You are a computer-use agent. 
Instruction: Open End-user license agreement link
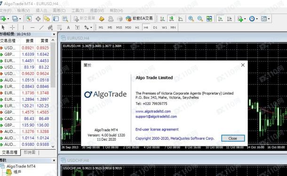tap(157, 129)
